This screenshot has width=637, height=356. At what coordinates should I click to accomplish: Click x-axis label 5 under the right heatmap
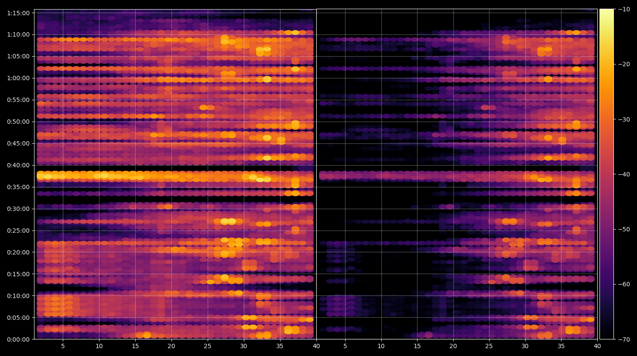pos(345,346)
